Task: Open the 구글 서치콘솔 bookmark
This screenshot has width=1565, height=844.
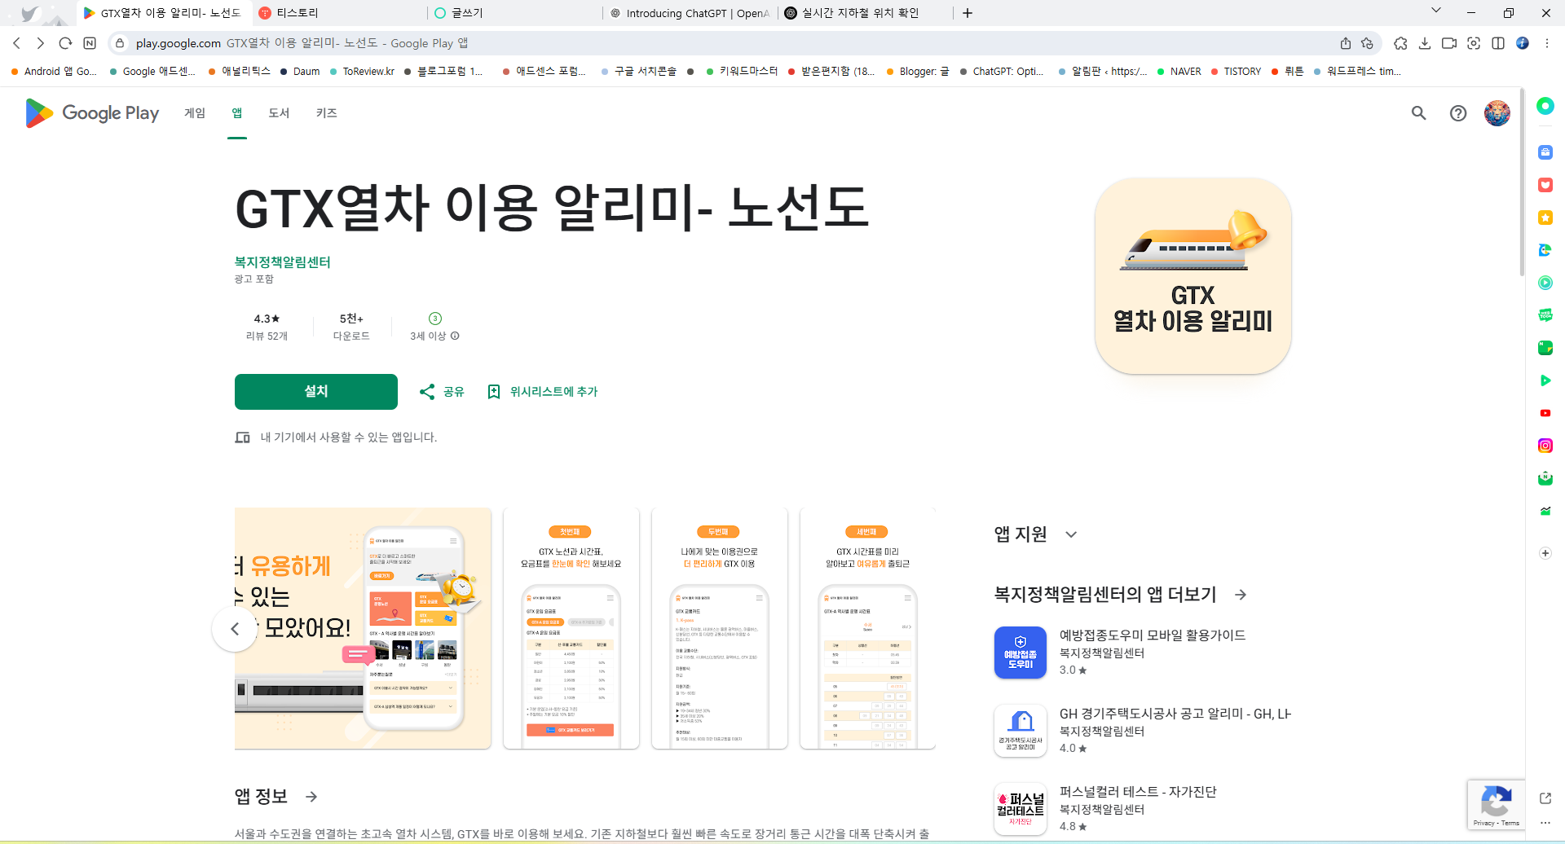Action: coord(638,72)
